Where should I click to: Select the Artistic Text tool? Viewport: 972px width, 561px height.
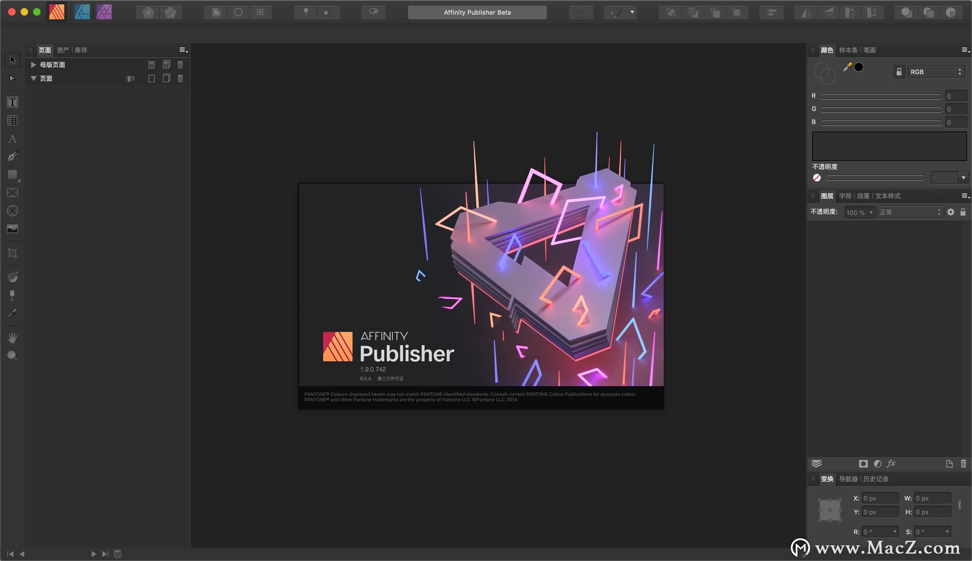tap(13, 139)
